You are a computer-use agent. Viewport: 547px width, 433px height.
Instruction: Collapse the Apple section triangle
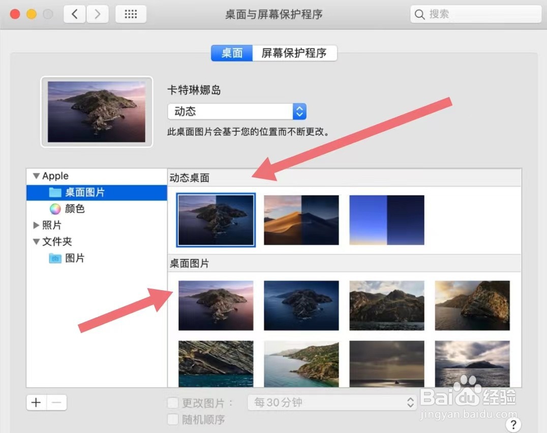pyautogui.click(x=36, y=176)
